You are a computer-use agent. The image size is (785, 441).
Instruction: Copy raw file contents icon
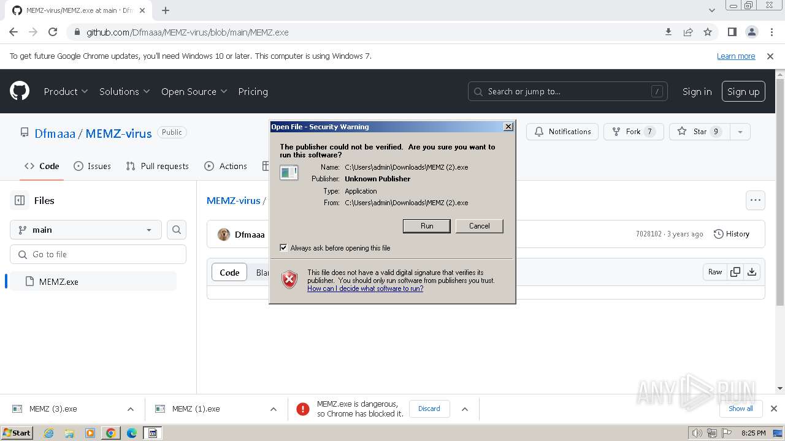(x=735, y=272)
